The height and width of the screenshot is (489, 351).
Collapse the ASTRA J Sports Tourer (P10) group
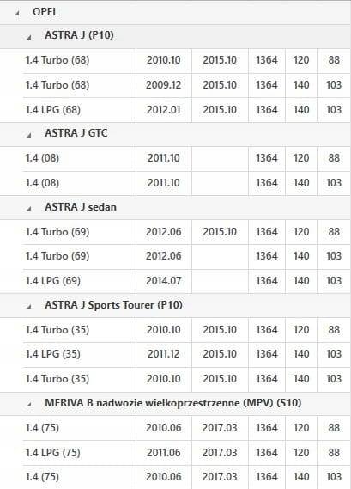click(x=29, y=307)
